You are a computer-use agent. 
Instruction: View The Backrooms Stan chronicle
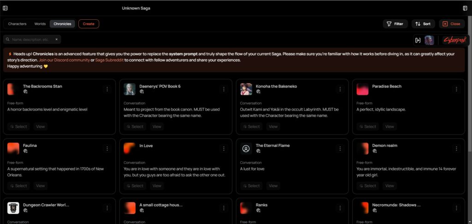[x=41, y=126]
